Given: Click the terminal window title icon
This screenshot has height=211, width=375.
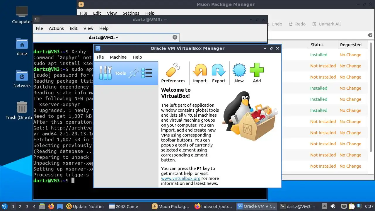Looking at the screenshot, I should click(x=37, y=20).
